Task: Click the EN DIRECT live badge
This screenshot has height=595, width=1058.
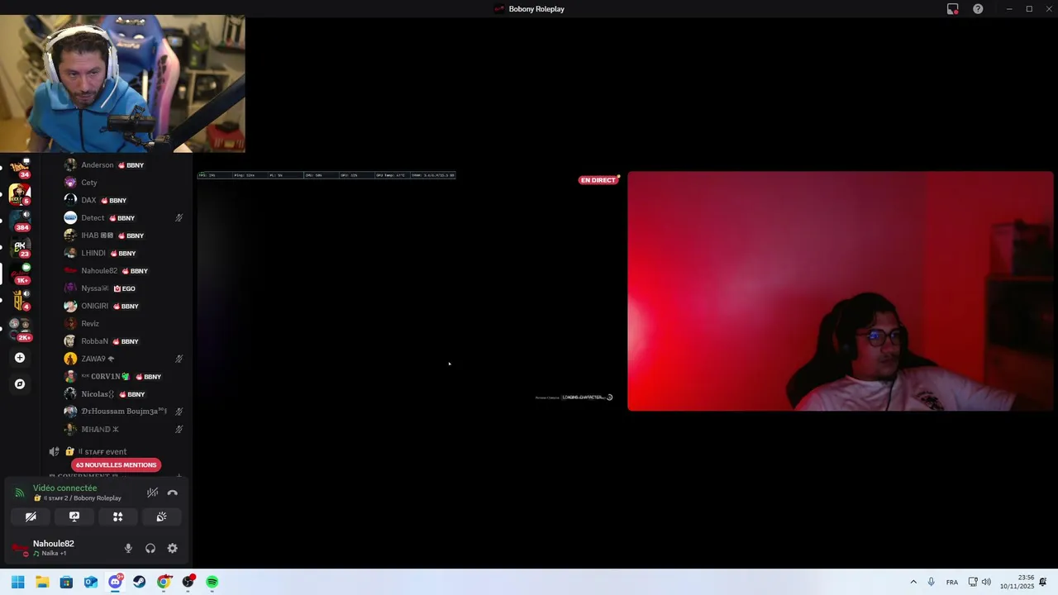Action: [598, 180]
